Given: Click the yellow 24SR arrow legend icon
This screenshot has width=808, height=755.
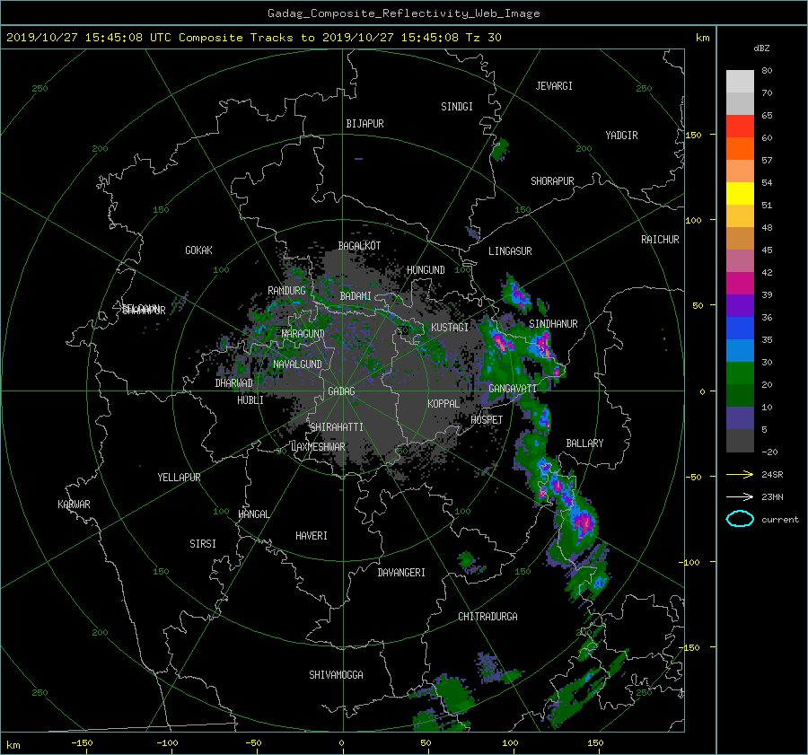Looking at the screenshot, I should pos(740,474).
